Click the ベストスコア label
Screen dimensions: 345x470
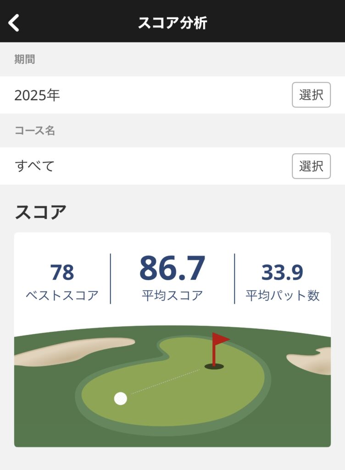click(x=62, y=295)
